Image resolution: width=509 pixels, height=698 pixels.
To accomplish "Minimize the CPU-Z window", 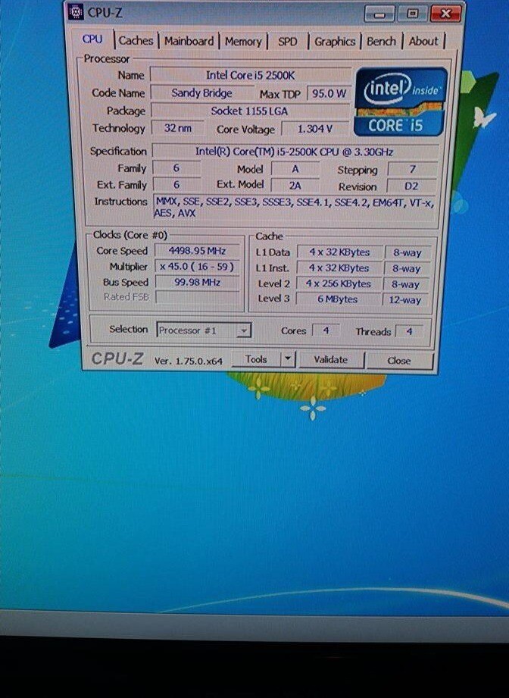I will [x=379, y=14].
